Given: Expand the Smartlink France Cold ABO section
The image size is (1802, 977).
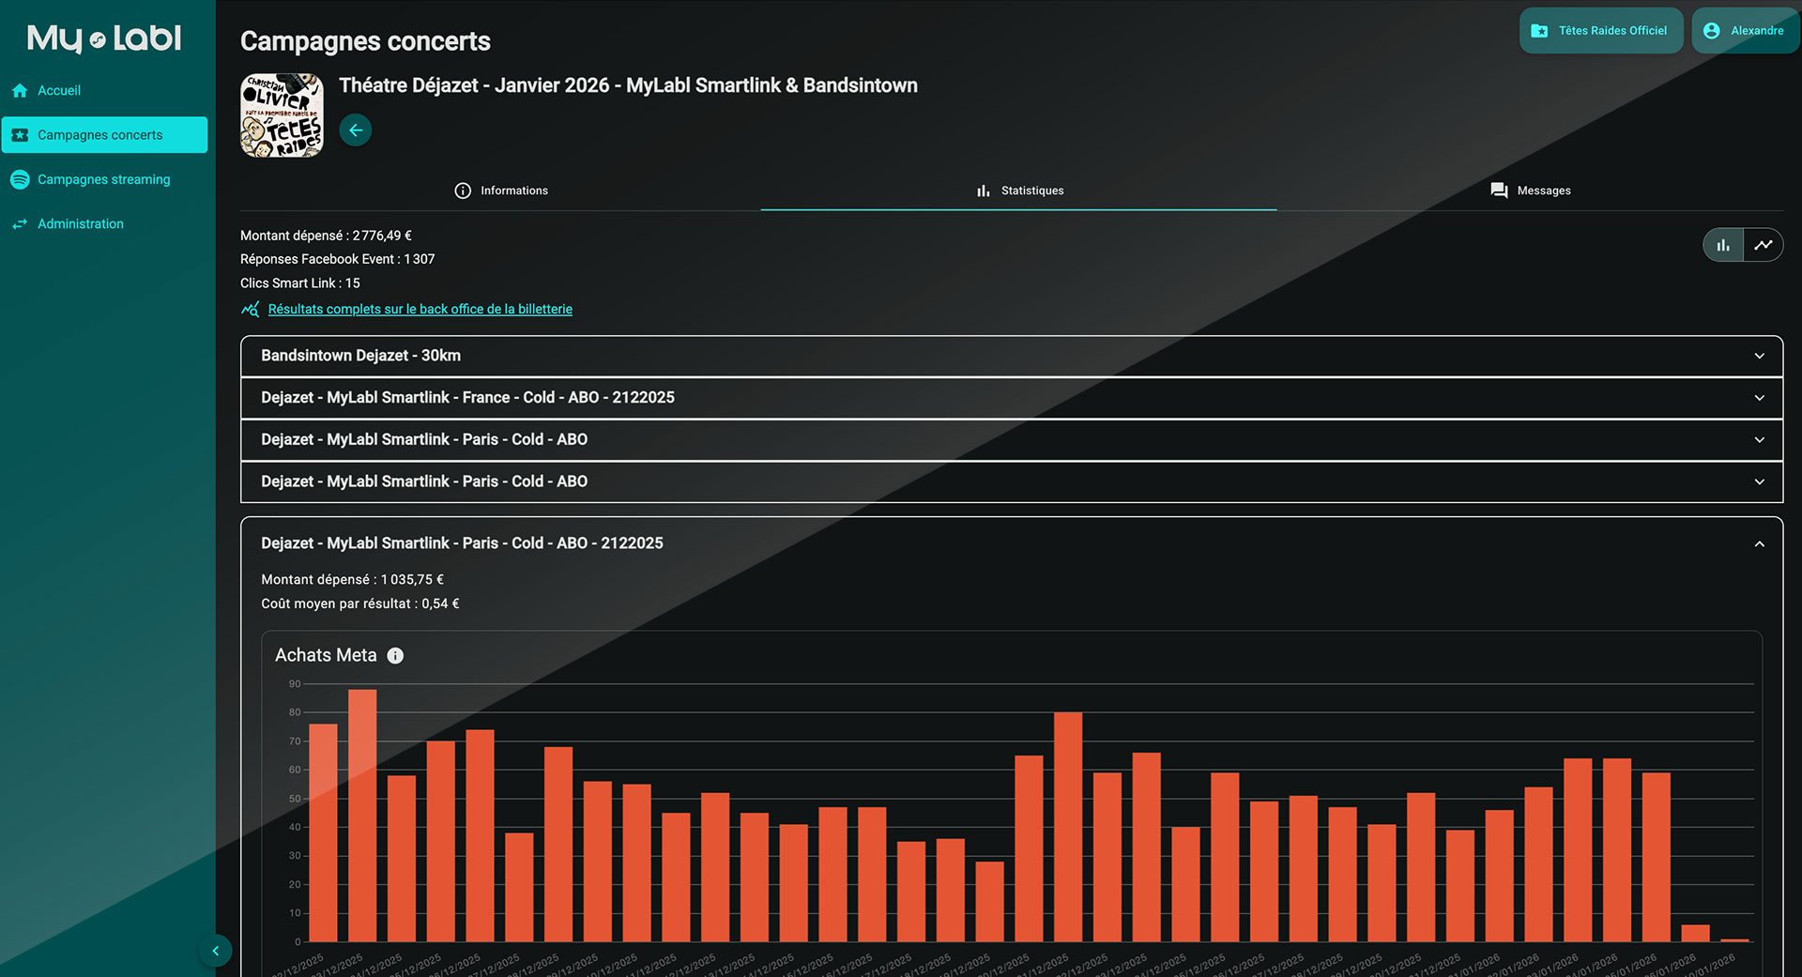Looking at the screenshot, I should point(1011,398).
